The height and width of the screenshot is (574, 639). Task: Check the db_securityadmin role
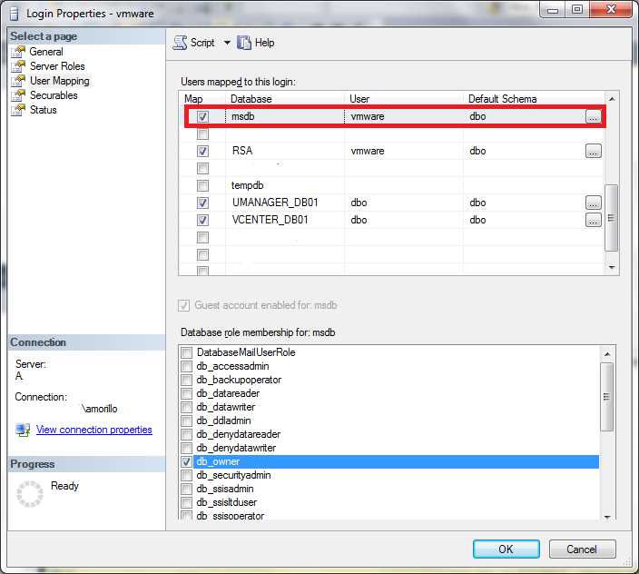pyautogui.click(x=187, y=475)
